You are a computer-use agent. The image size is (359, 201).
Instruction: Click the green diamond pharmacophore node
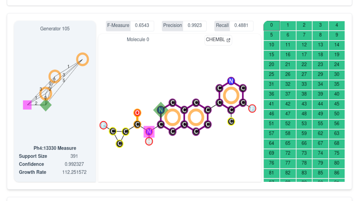click(x=46, y=105)
